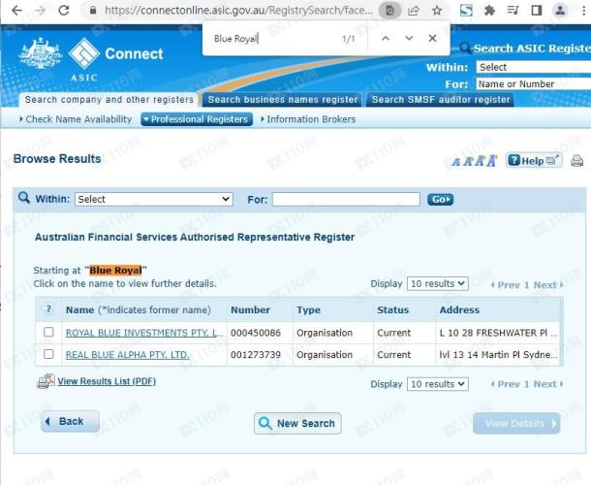Tick the ROYAL BLUE INVESTMENTS checkbox

48,332
